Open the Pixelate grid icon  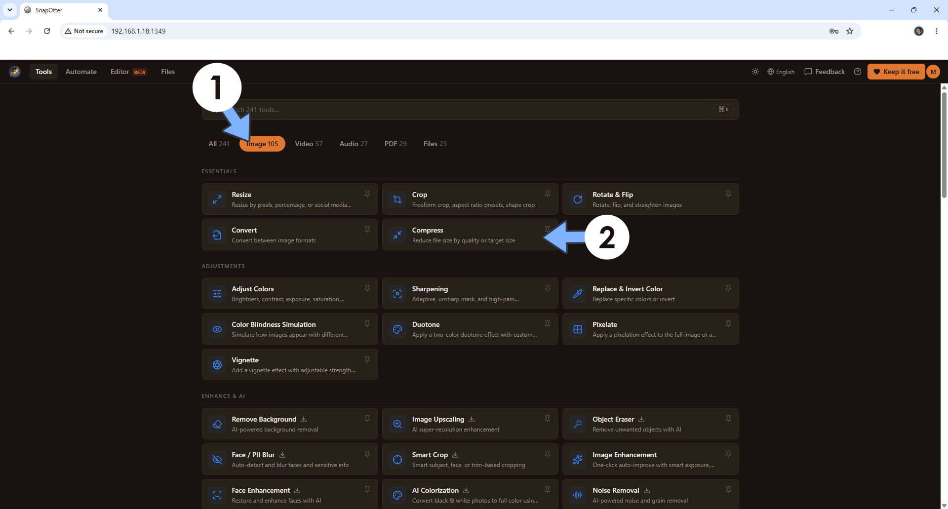[x=578, y=329]
